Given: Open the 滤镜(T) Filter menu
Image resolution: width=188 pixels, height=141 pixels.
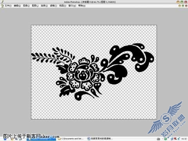Looking at the screenshot, I should point(53,6).
